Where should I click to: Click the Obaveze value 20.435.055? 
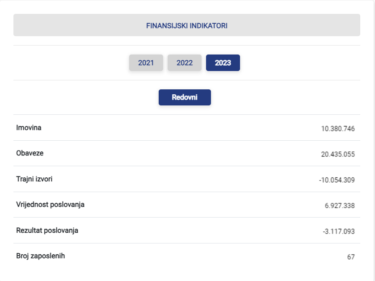point(338,155)
